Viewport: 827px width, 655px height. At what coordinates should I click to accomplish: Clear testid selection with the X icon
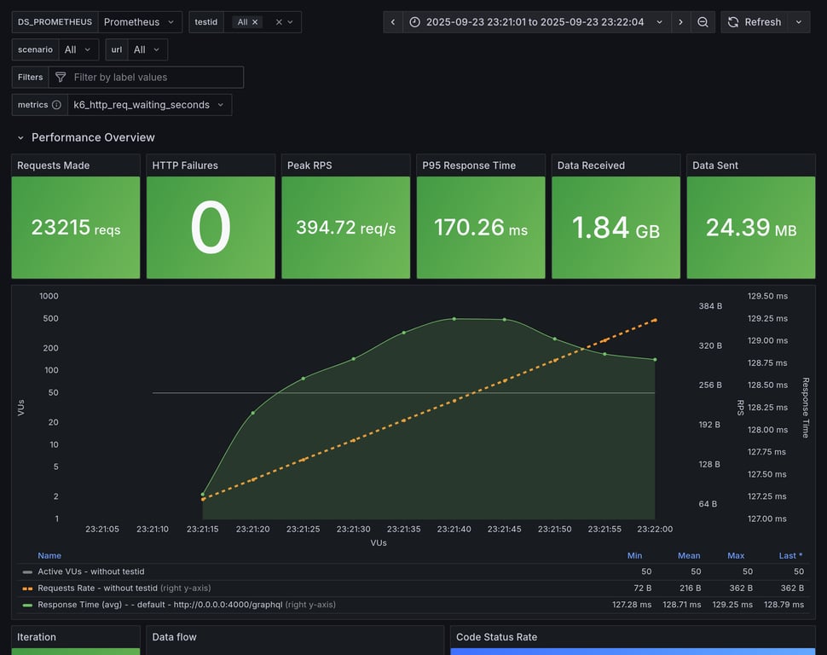click(x=279, y=22)
